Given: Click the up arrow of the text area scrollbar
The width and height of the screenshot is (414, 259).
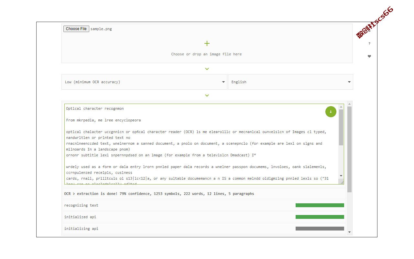Looking at the screenshot, I should click(x=341, y=107).
